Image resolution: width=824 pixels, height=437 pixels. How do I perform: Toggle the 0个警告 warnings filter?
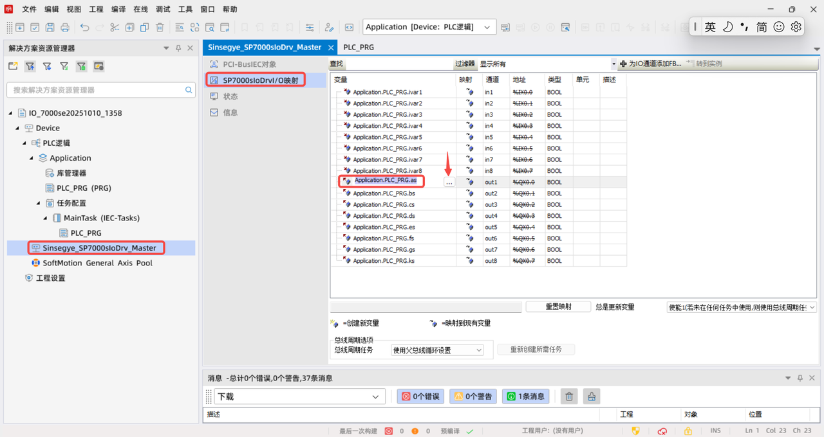[x=473, y=397]
